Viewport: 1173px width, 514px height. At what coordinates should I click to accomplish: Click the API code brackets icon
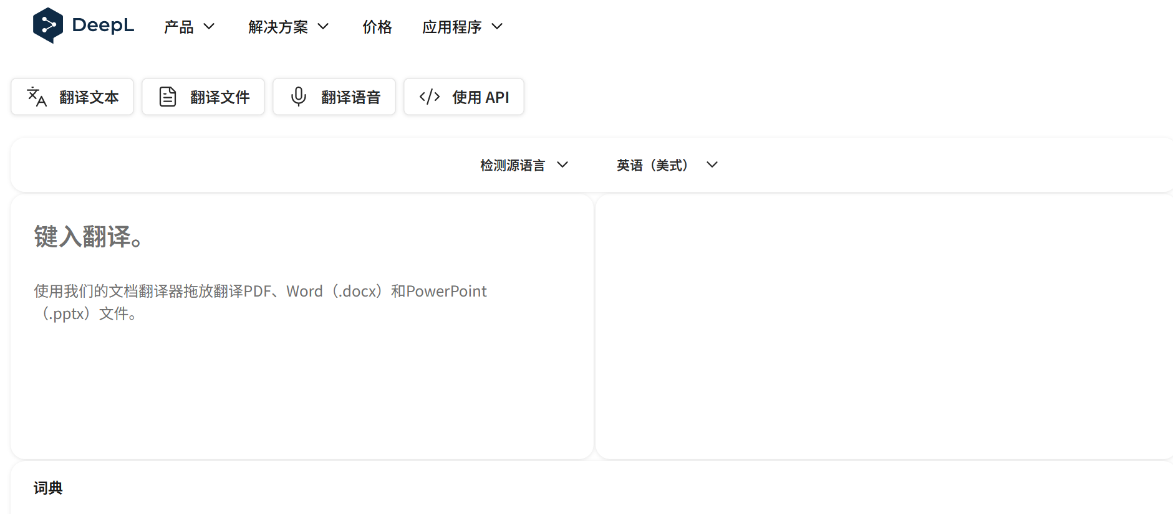[x=430, y=97]
